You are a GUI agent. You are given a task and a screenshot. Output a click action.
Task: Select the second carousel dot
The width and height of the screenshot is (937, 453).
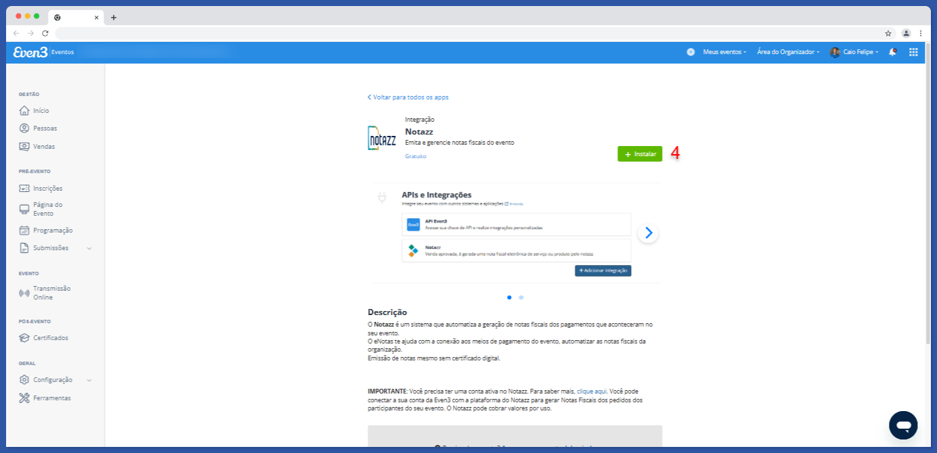pos(521,297)
